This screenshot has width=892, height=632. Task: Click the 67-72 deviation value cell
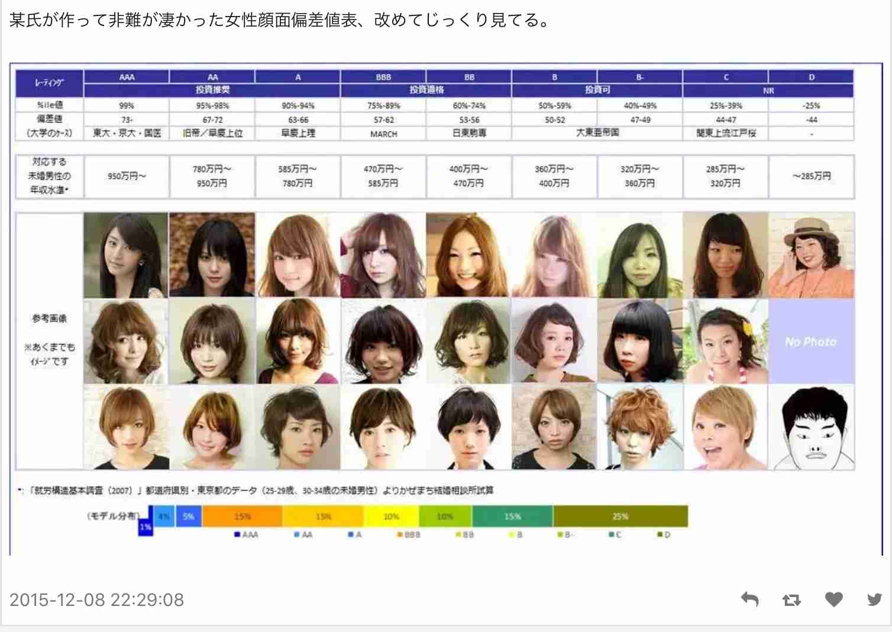click(212, 120)
